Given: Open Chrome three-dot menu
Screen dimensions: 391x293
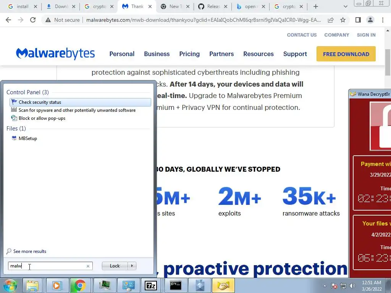Looking at the screenshot, I should (383, 20).
